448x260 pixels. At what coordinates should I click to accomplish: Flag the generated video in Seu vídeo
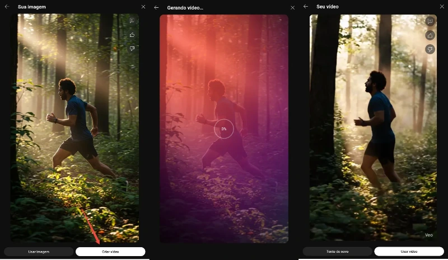[430, 21]
